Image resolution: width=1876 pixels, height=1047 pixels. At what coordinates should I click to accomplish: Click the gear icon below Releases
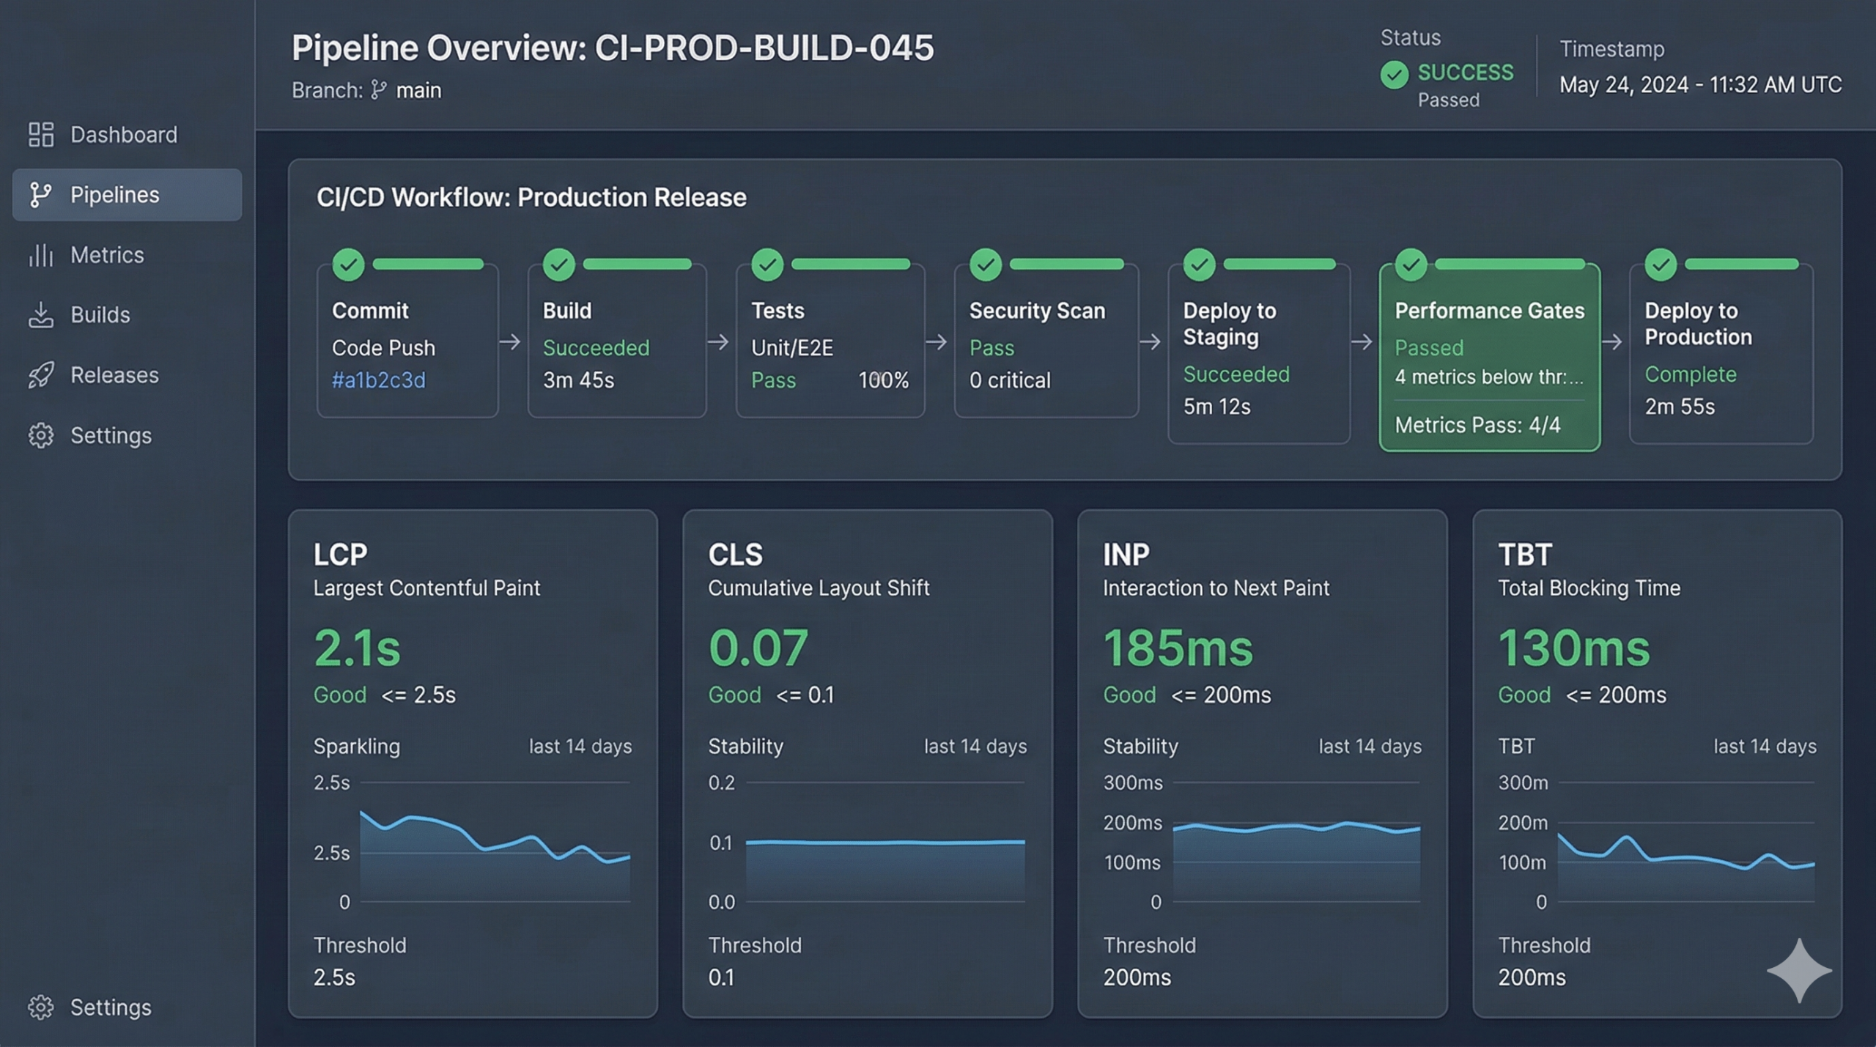[41, 435]
